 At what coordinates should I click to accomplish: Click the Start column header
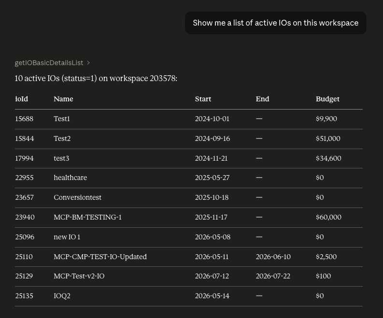click(203, 99)
